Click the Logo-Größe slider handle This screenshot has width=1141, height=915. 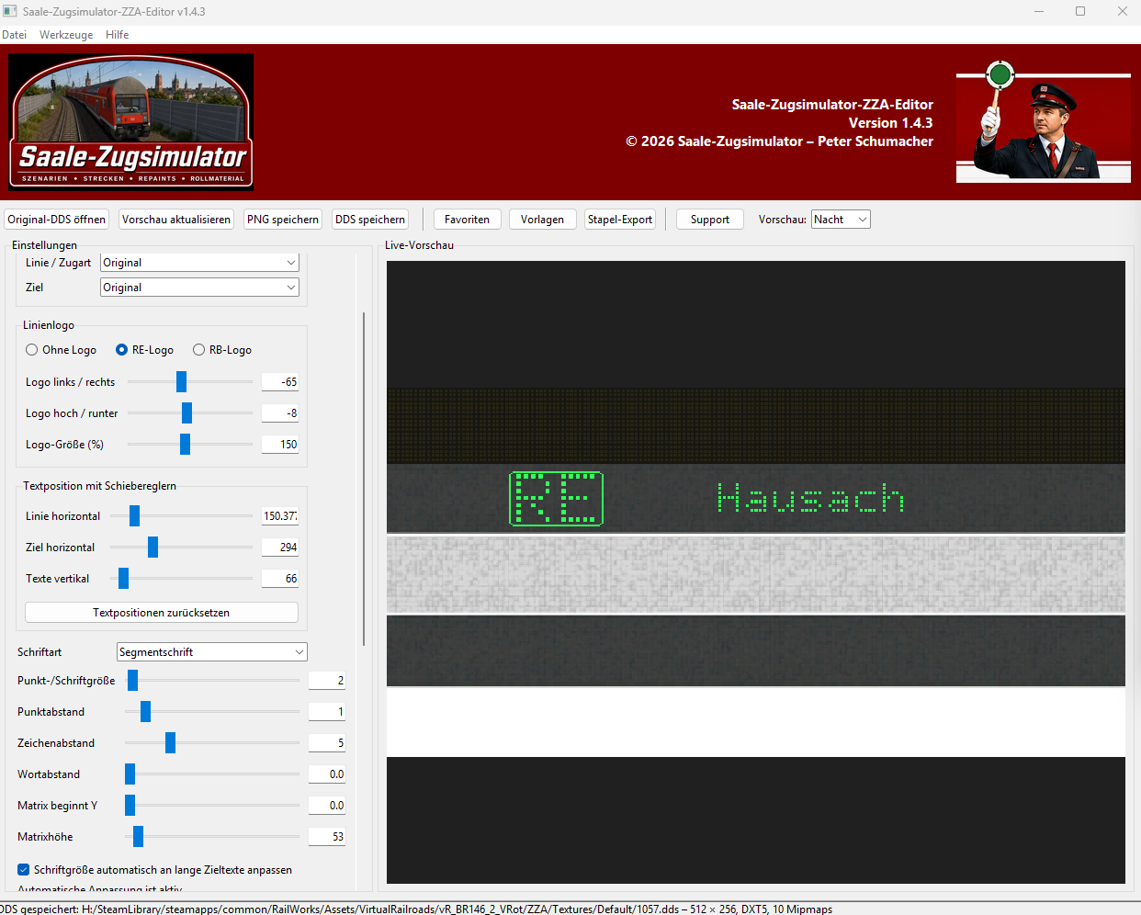click(x=185, y=445)
